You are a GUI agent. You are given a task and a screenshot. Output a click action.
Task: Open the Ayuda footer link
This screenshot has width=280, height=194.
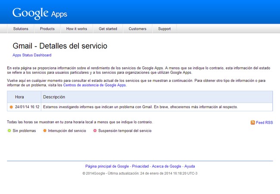pos(190,166)
